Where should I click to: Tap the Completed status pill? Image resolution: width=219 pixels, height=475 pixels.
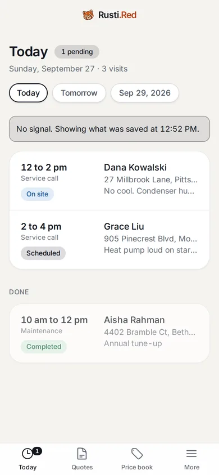pos(44,347)
